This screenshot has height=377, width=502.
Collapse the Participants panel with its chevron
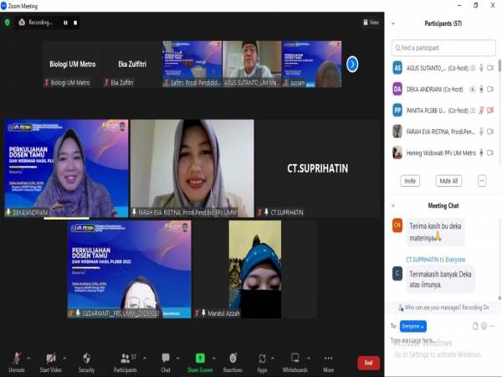click(395, 24)
